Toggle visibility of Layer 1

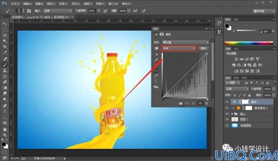[227, 120]
